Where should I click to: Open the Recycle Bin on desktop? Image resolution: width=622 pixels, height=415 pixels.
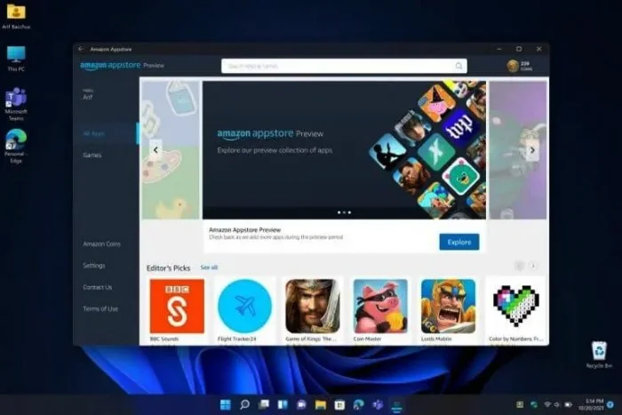tap(599, 355)
